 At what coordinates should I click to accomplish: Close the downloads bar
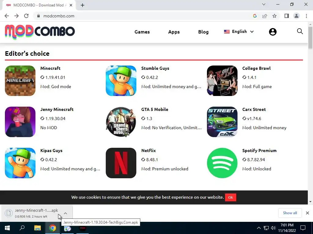[x=307, y=213]
